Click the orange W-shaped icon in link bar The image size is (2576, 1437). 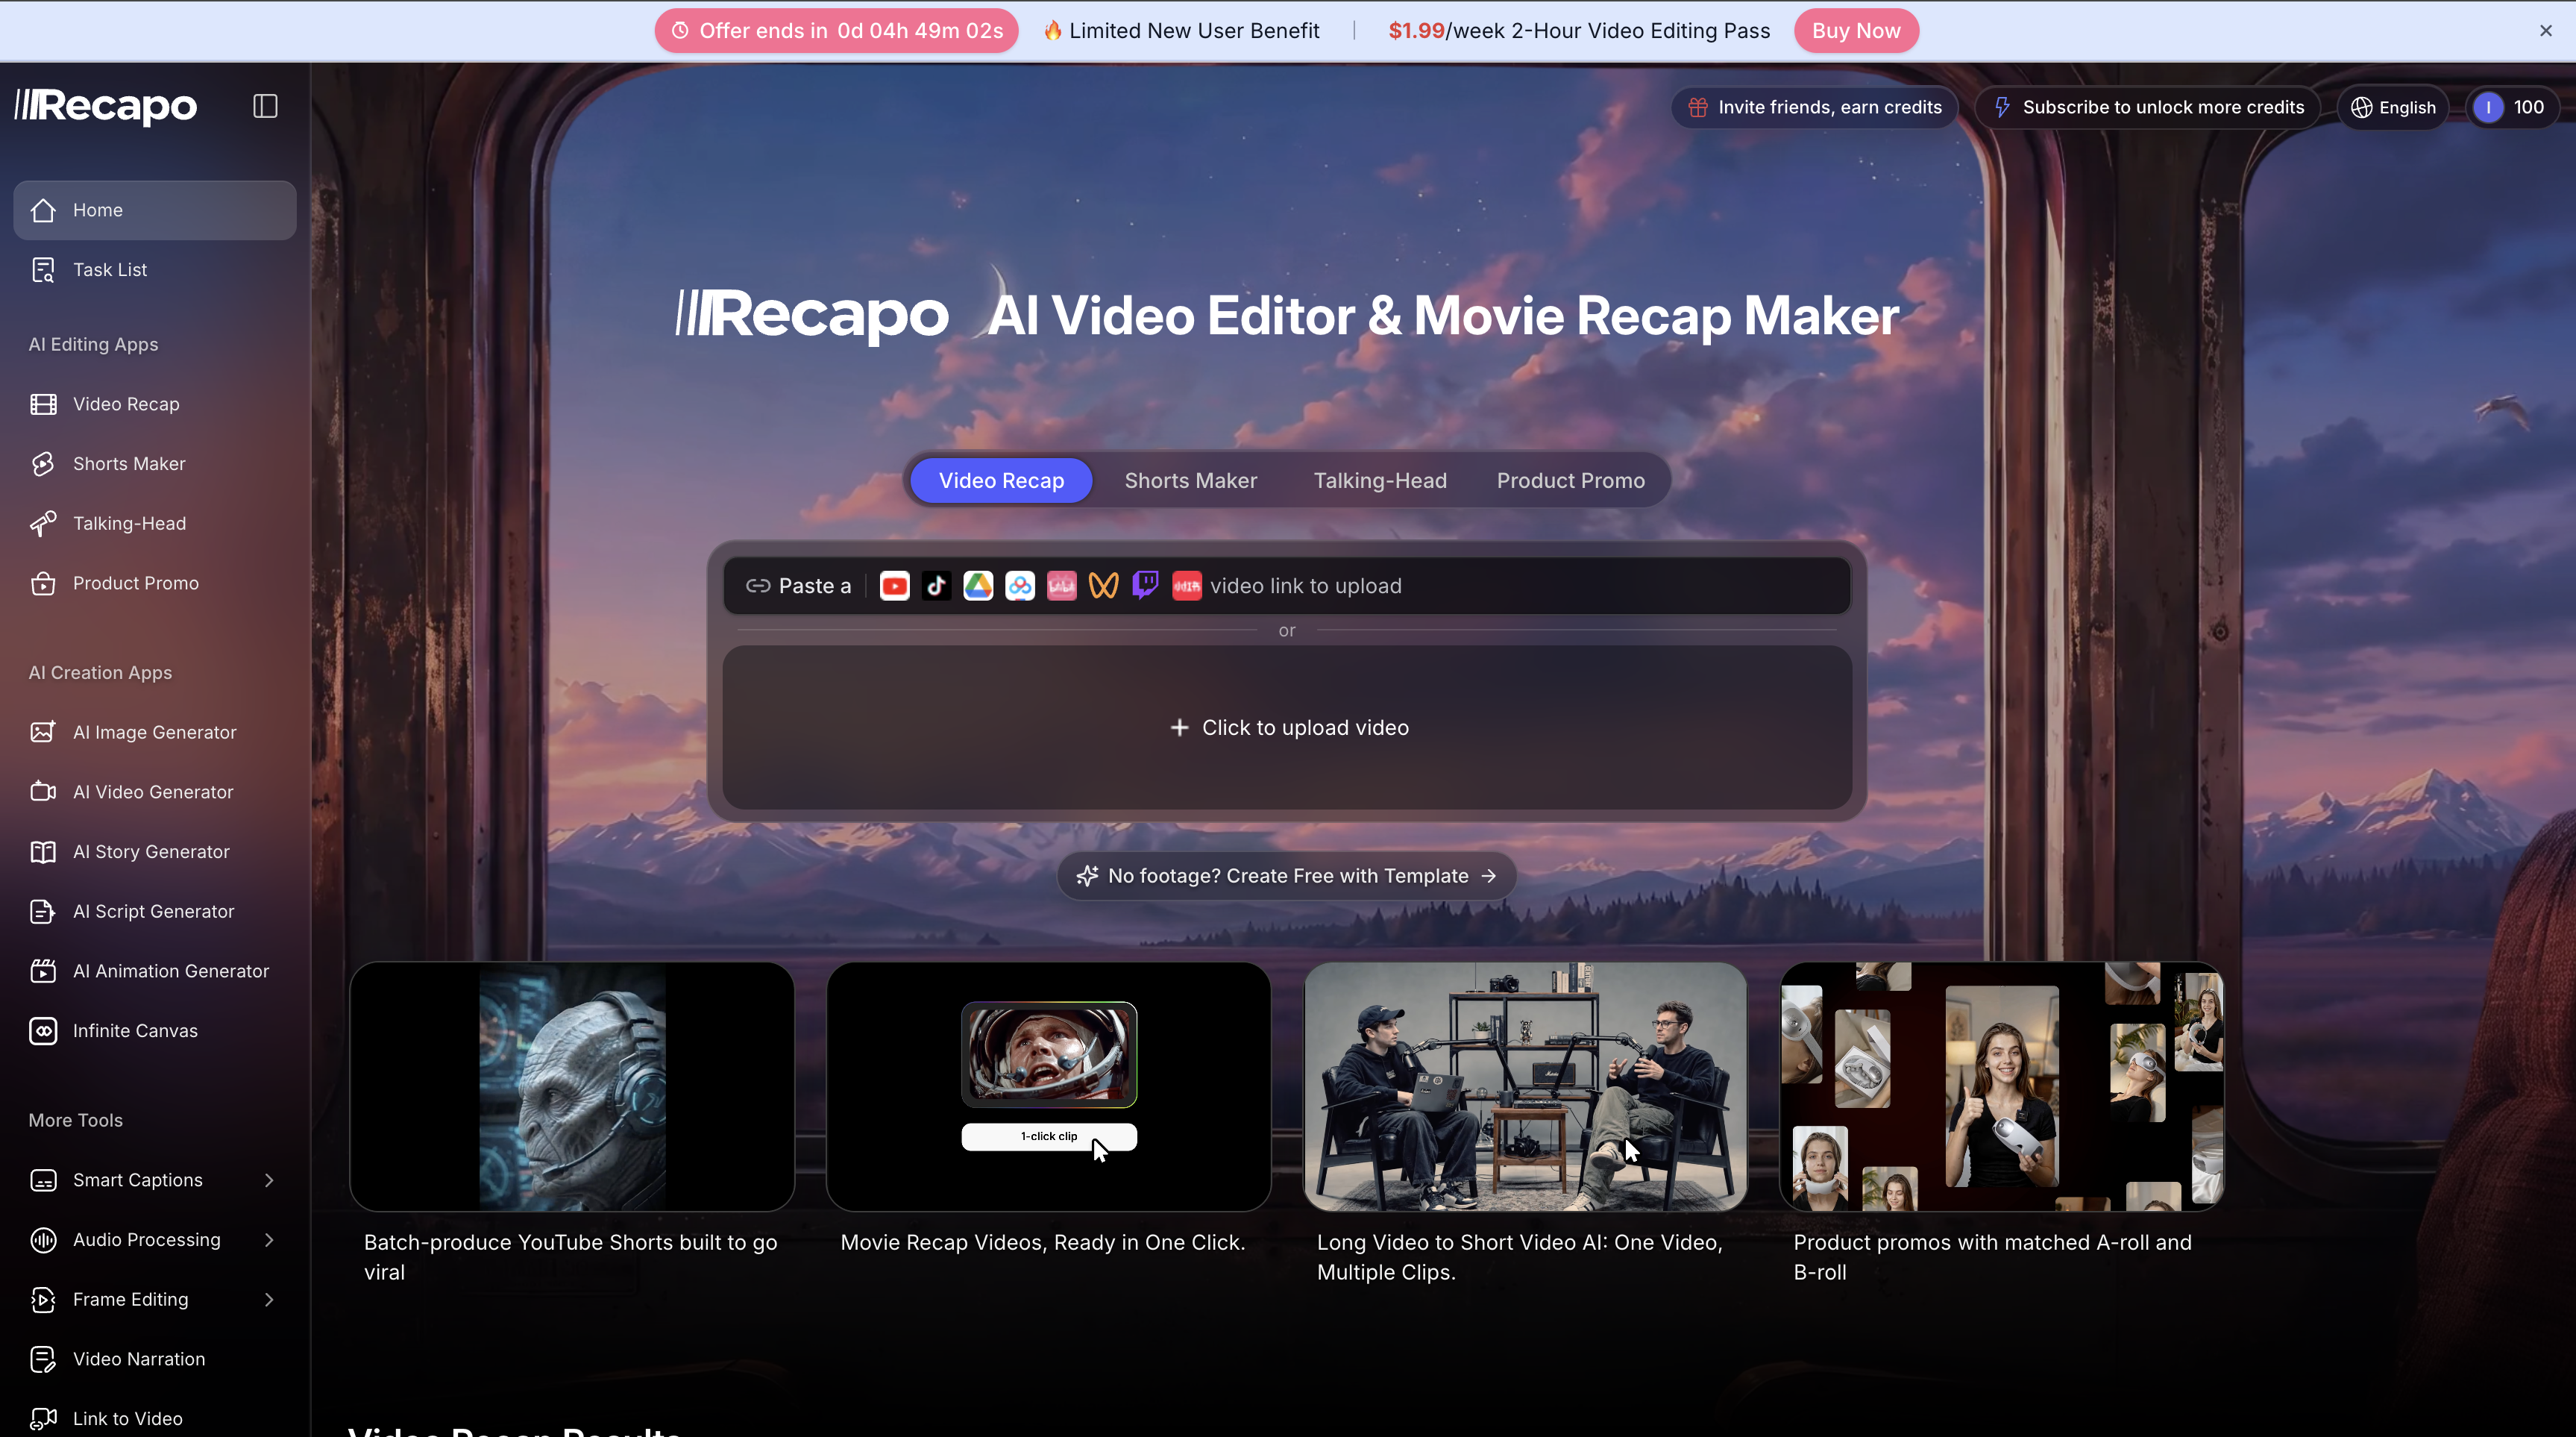(x=1103, y=586)
